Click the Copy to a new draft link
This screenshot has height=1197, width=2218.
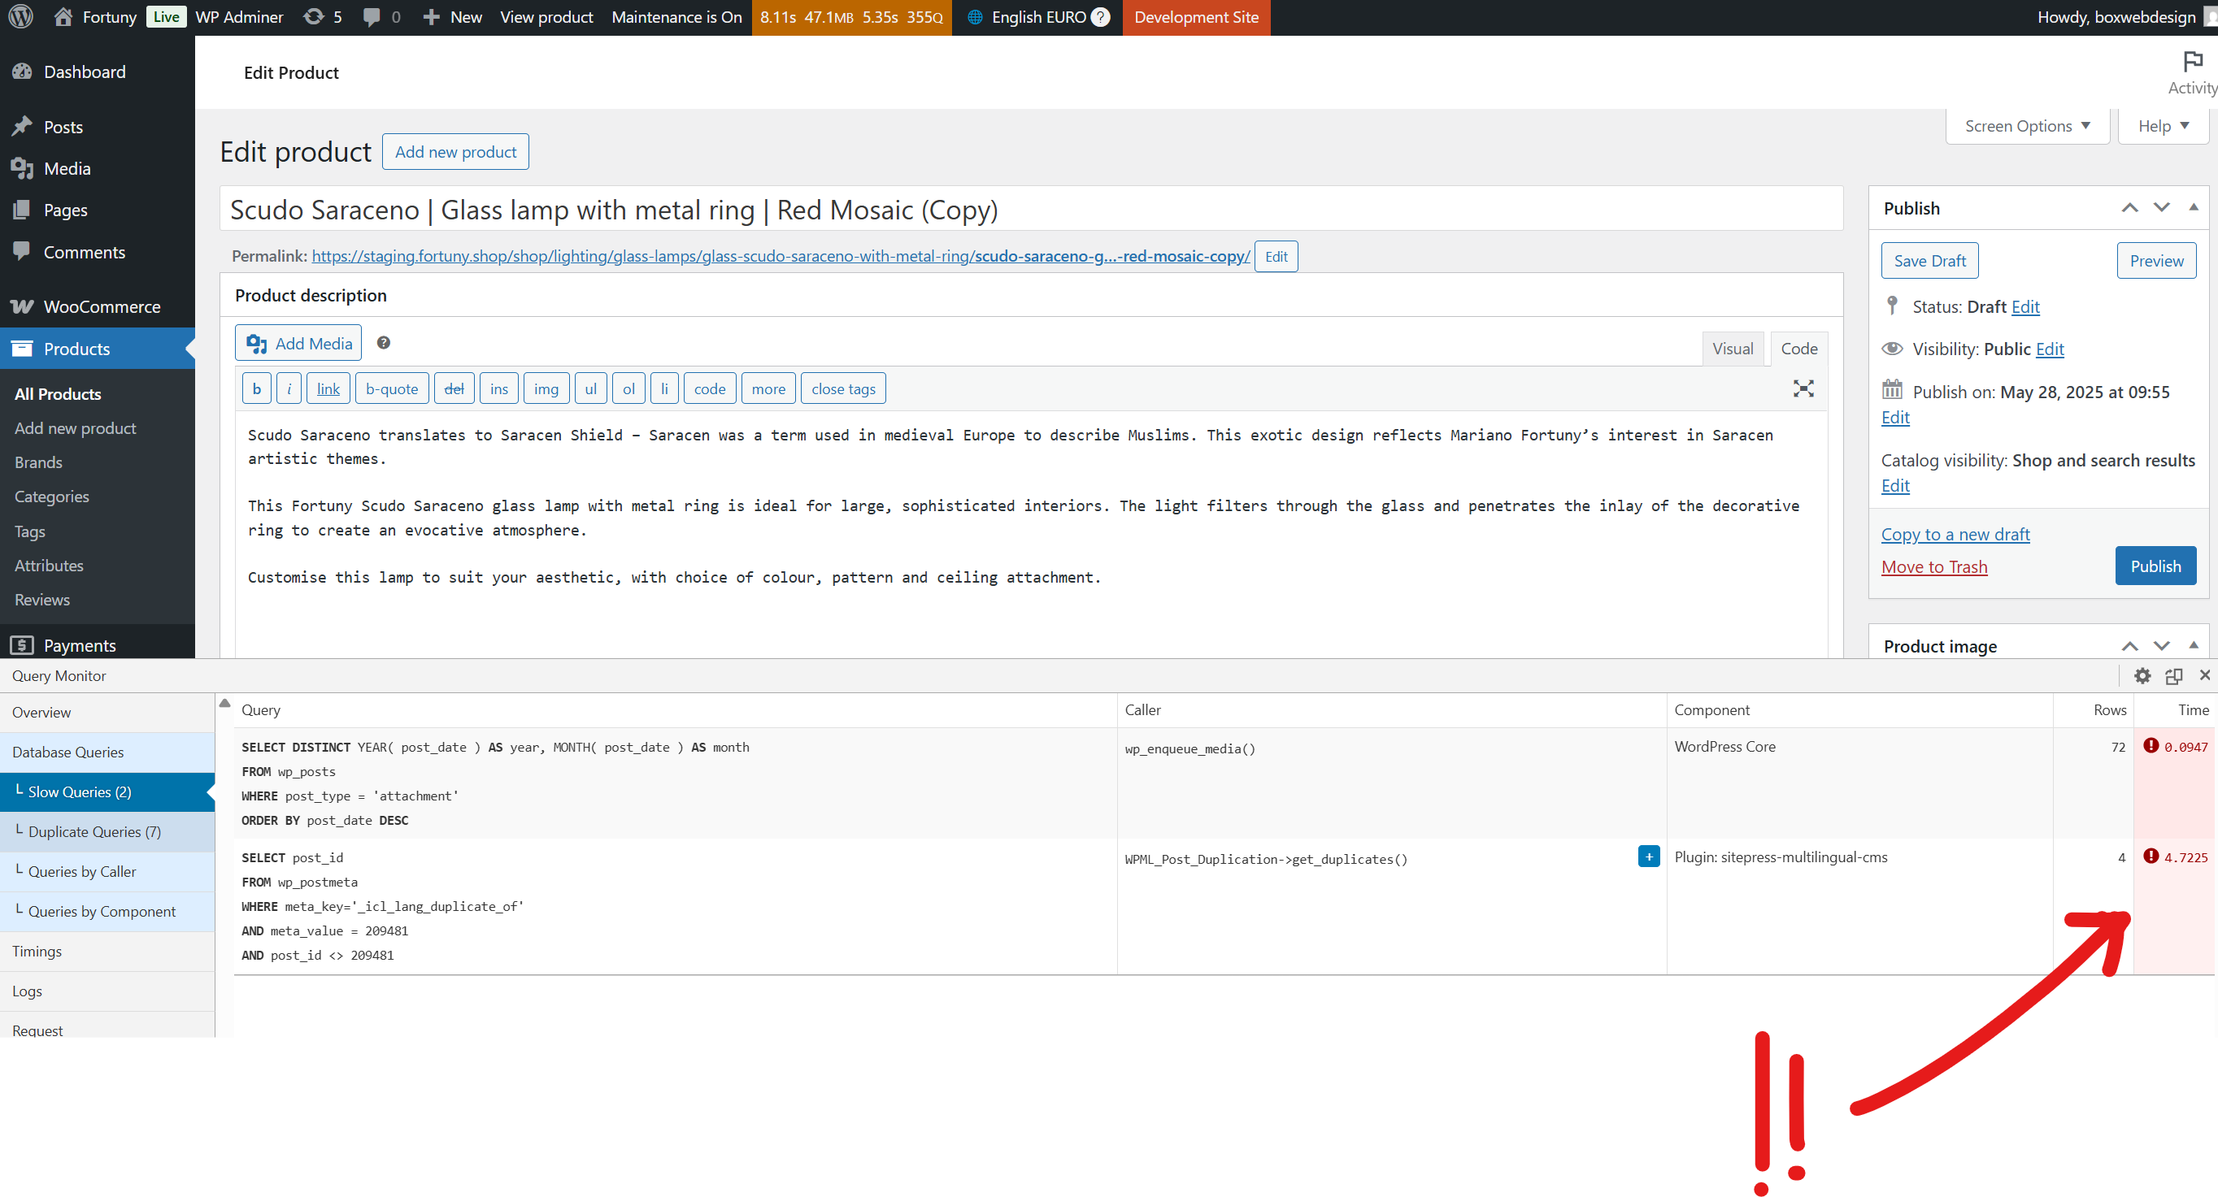(x=1955, y=535)
